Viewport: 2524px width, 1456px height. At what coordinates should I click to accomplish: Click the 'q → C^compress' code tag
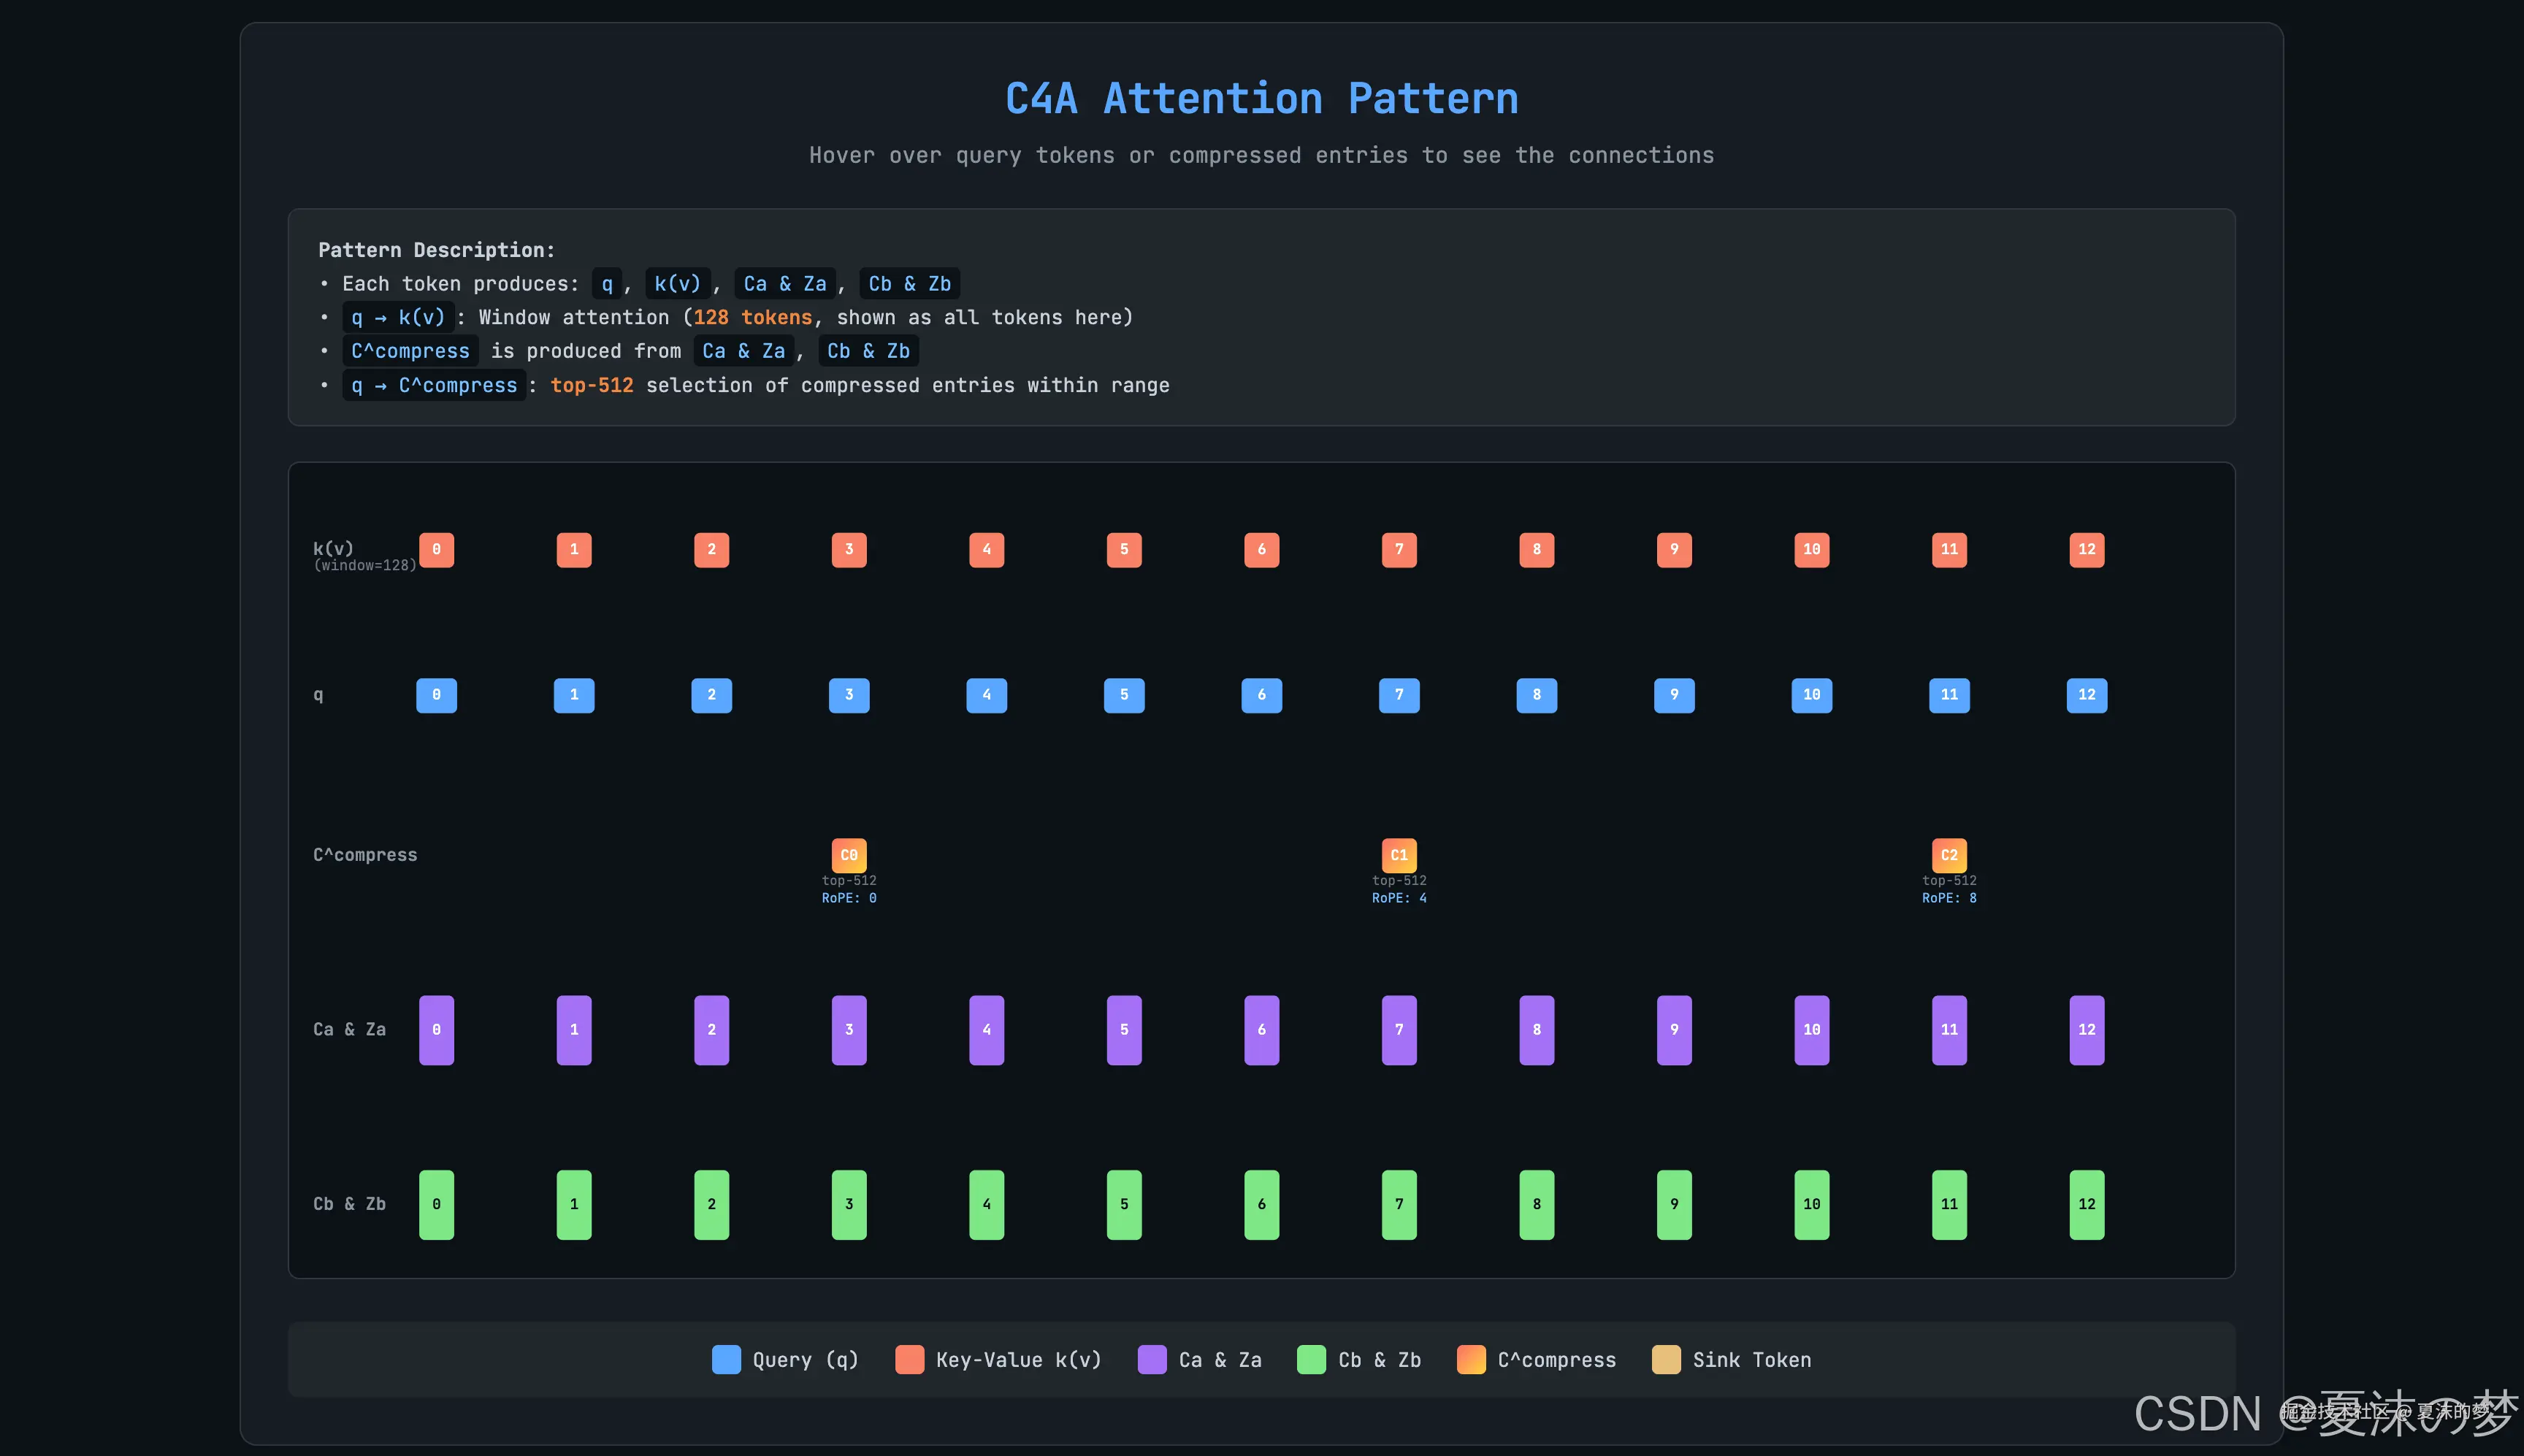(434, 385)
